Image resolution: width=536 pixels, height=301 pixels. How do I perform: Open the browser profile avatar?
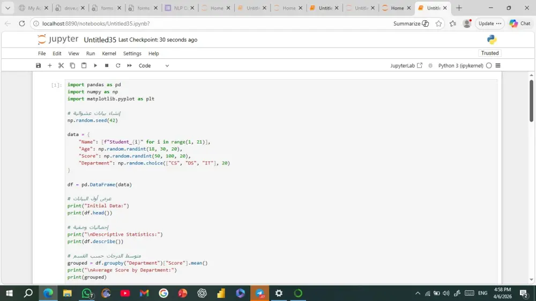(x=467, y=24)
